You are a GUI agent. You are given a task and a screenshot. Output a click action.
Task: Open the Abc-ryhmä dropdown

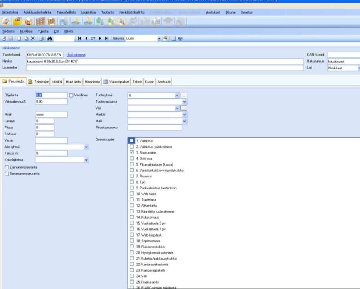pyautogui.click(x=86, y=147)
